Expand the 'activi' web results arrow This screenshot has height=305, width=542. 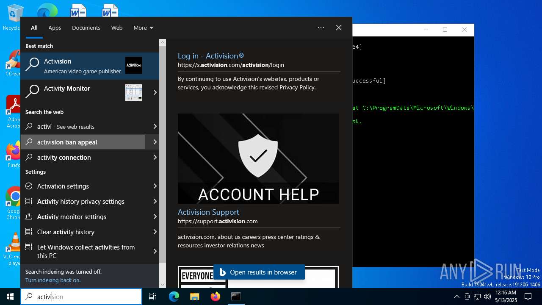point(155,126)
